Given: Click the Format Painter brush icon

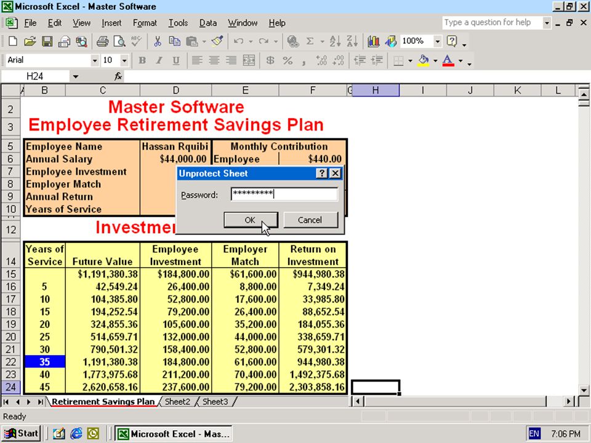Looking at the screenshot, I should click(217, 41).
